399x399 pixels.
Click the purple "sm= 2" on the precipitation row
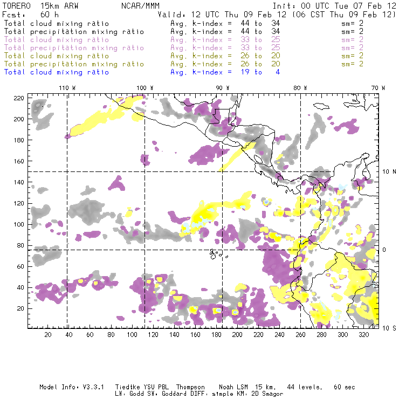coord(352,48)
